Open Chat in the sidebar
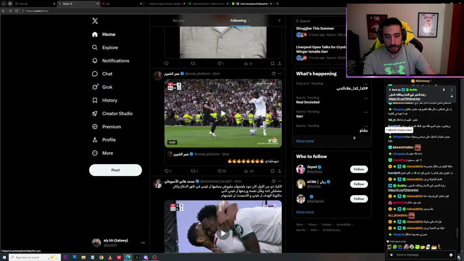464x261 pixels. [x=102, y=74]
